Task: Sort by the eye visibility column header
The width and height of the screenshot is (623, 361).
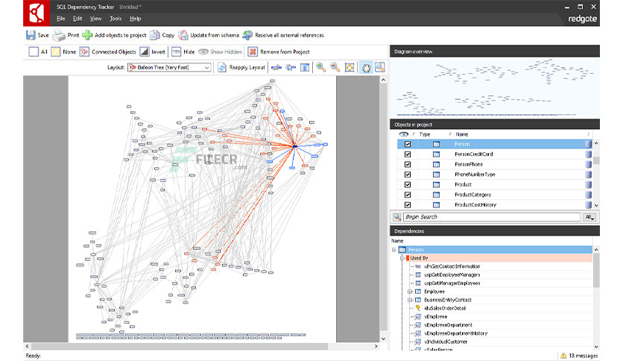Action: pyautogui.click(x=404, y=134)
